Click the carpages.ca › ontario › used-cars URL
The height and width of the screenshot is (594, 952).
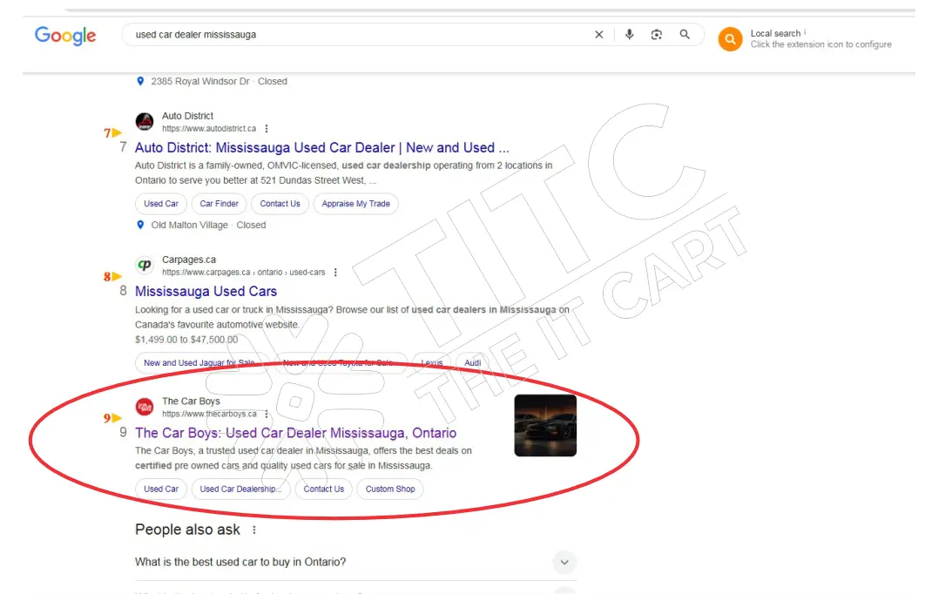244,272
